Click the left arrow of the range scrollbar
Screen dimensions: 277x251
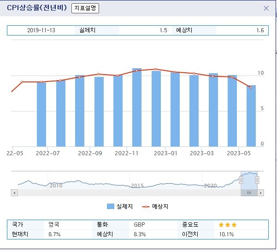point(14,193)
